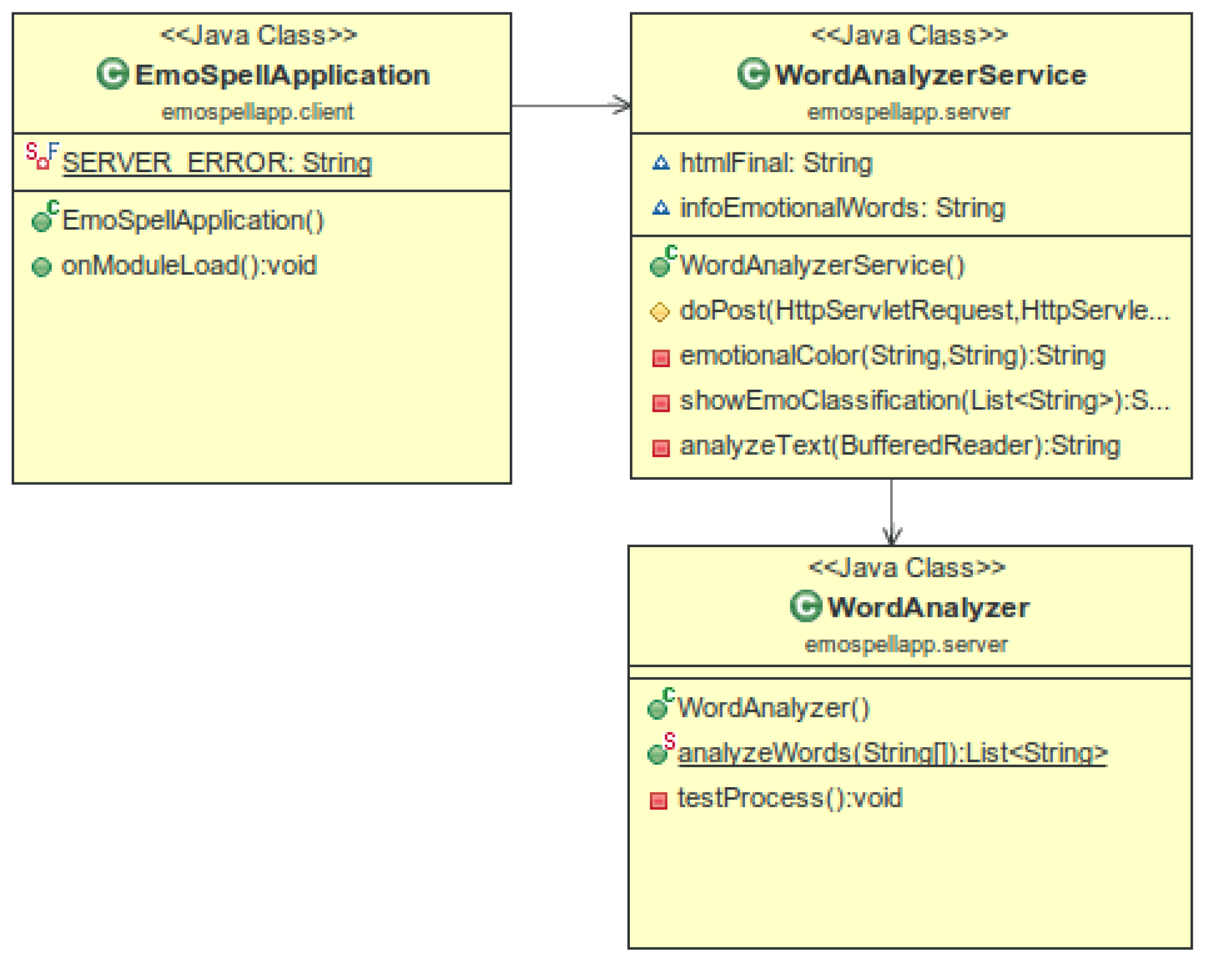The image size is (1207, 960).
Task: Select the analyzeWords(String[]):List<String> method
Action: [891, 753]
